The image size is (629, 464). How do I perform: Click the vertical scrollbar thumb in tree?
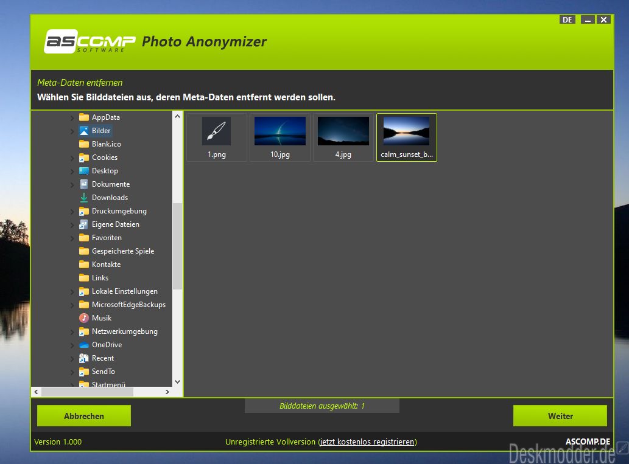[x=177, y=246]
